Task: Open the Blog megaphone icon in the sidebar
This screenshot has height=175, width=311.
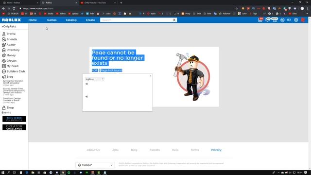Action: tap(4, 77)
